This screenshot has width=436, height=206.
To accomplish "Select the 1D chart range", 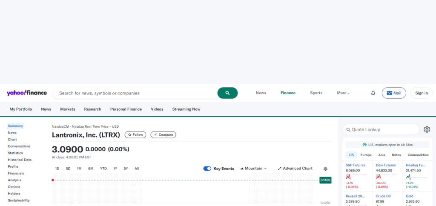I will [x=57, y=169].
